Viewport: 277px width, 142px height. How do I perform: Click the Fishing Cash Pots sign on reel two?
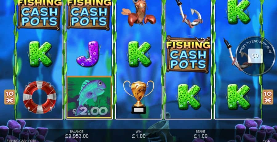[89, 14]
